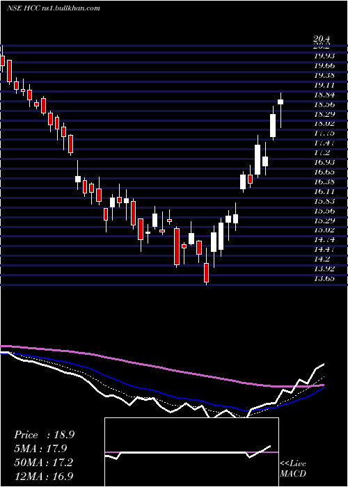
Task: Click the 16.38 price axis label
Action: (x=324, y=182)
